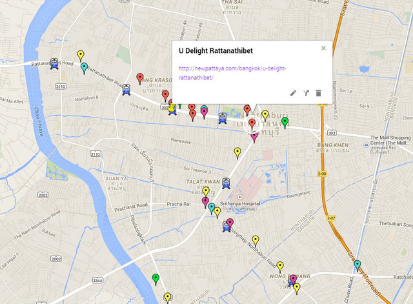Click the magenta marker at 'WONG SAWANG' label
The height and width of the screenshot is (304, 413).
tap(293, 280)
